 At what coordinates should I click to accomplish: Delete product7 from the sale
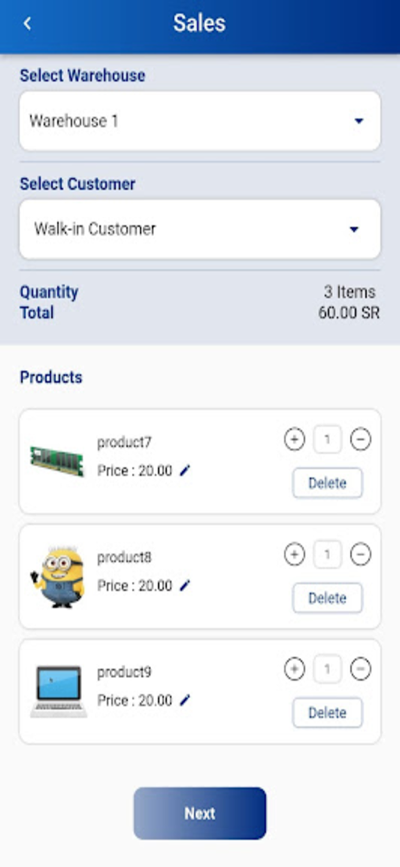[x=327, y=483]
